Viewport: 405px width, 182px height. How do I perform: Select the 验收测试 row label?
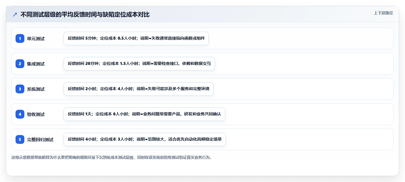click(36, 114)
